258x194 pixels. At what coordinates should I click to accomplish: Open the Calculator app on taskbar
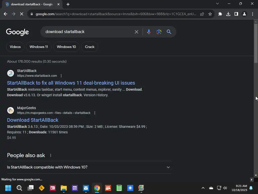pyautogui.click(x=119, y=188)
